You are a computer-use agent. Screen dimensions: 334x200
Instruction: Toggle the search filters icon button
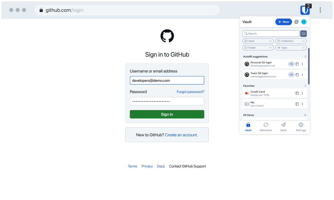tap(303, 34)
